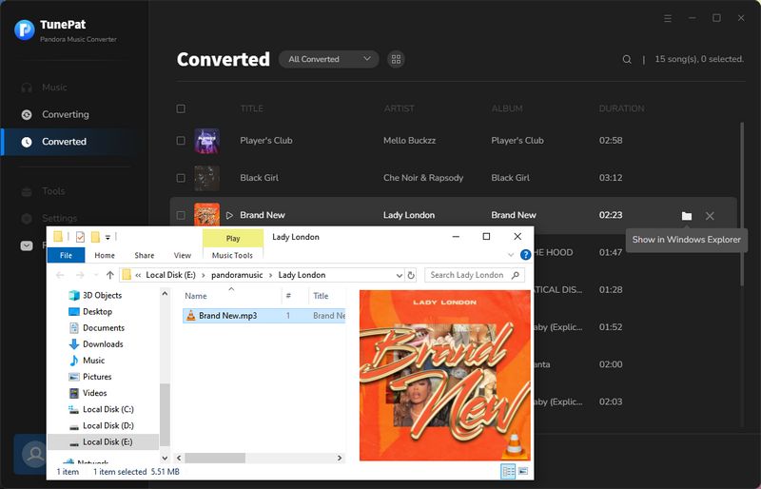Click arrow after pandoramusic in path

point(270,275)
